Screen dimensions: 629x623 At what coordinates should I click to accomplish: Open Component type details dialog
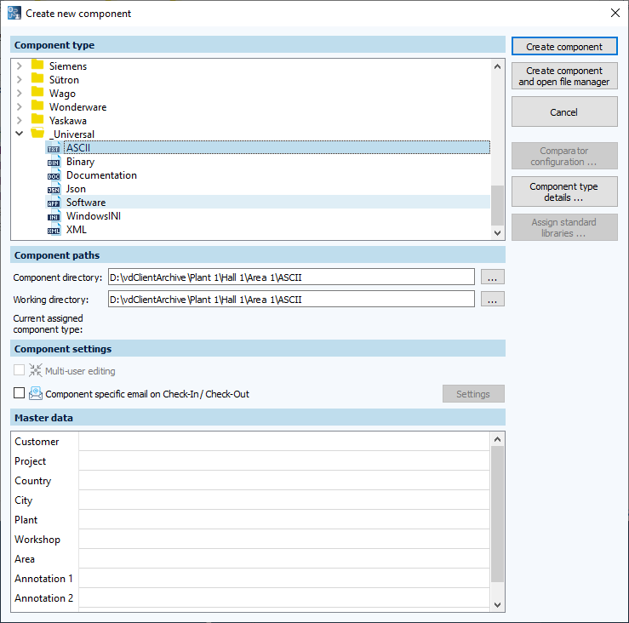tap(563, 192)
